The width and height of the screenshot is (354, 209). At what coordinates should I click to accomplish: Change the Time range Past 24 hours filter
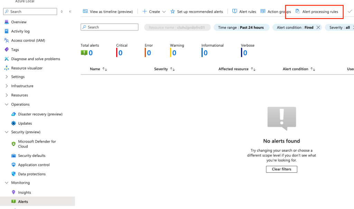pos(241,28)
